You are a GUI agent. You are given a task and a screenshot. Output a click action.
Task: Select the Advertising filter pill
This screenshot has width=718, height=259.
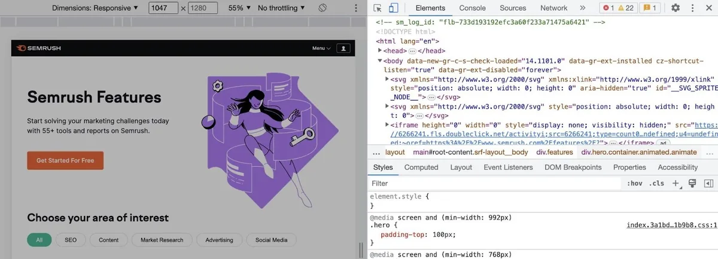[219, 240]
